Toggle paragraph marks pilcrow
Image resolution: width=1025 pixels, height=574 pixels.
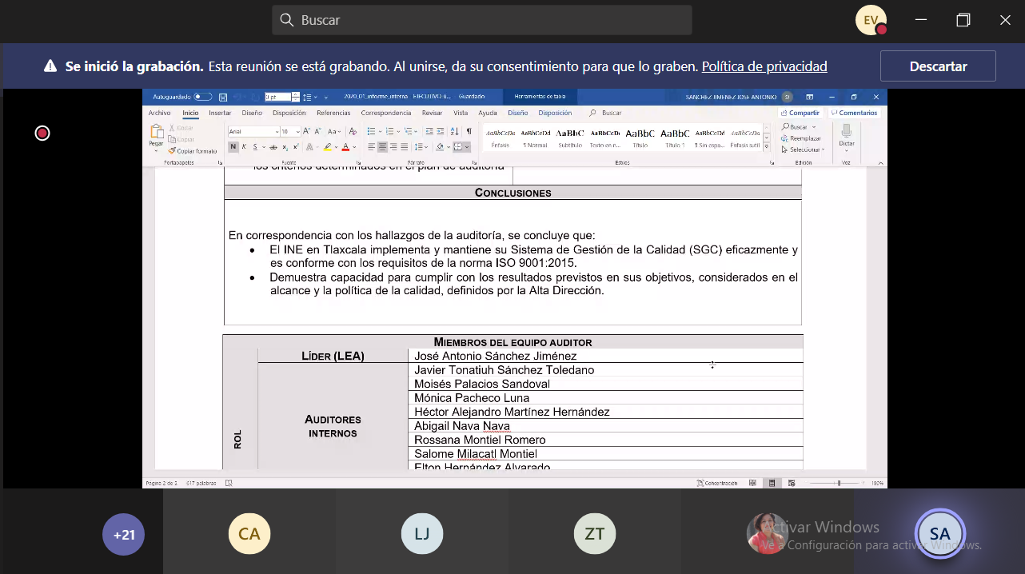pyautogui.click(x=469, y=131)
